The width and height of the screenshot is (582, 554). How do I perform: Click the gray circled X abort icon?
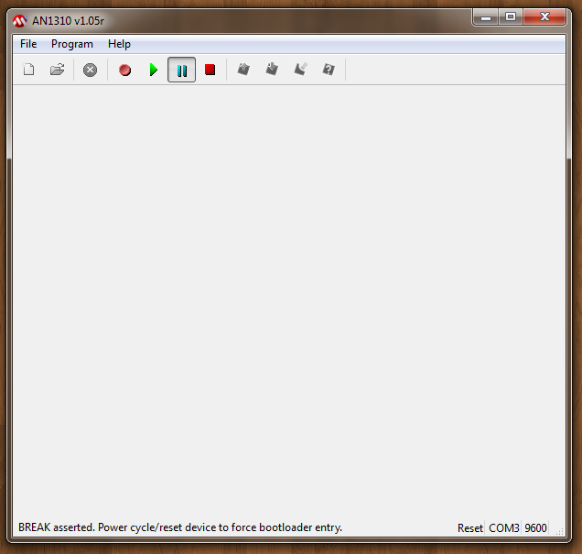[x=90, y=70]
